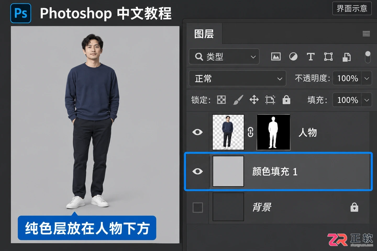Click the 界面示意 button
Screen dimensions: 377x251
pyautogui.click(x=352, y=8)
